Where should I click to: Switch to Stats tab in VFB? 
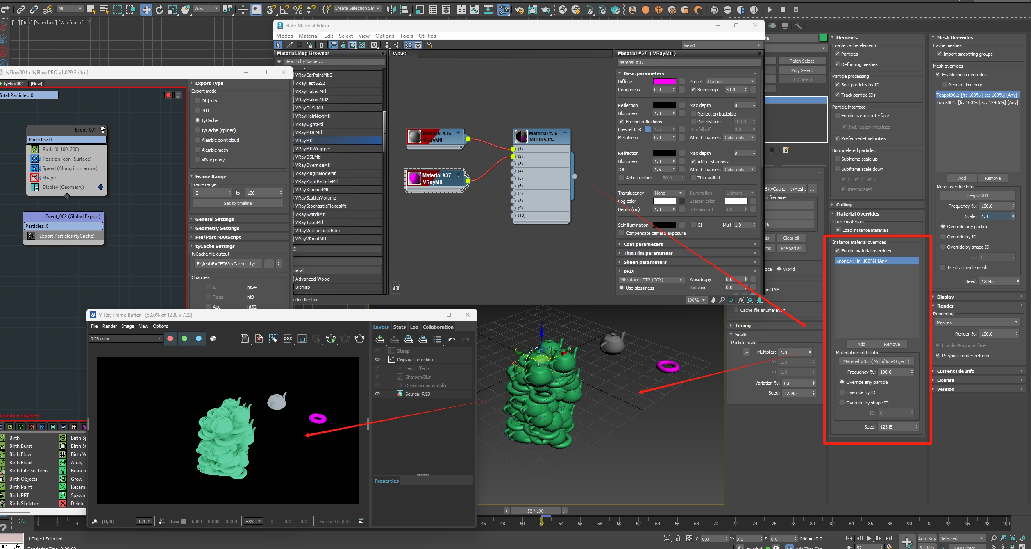(399, 327)
